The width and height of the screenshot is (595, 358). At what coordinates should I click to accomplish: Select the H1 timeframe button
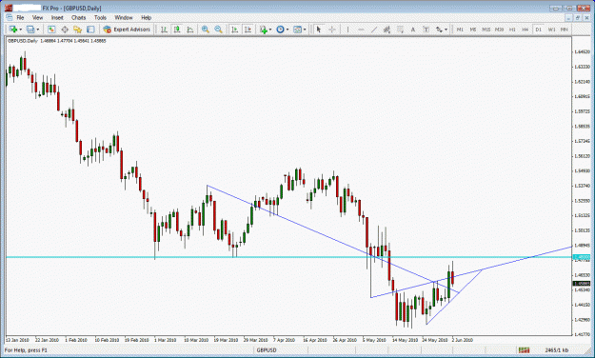pyautogui.click(x=512, y=30)
